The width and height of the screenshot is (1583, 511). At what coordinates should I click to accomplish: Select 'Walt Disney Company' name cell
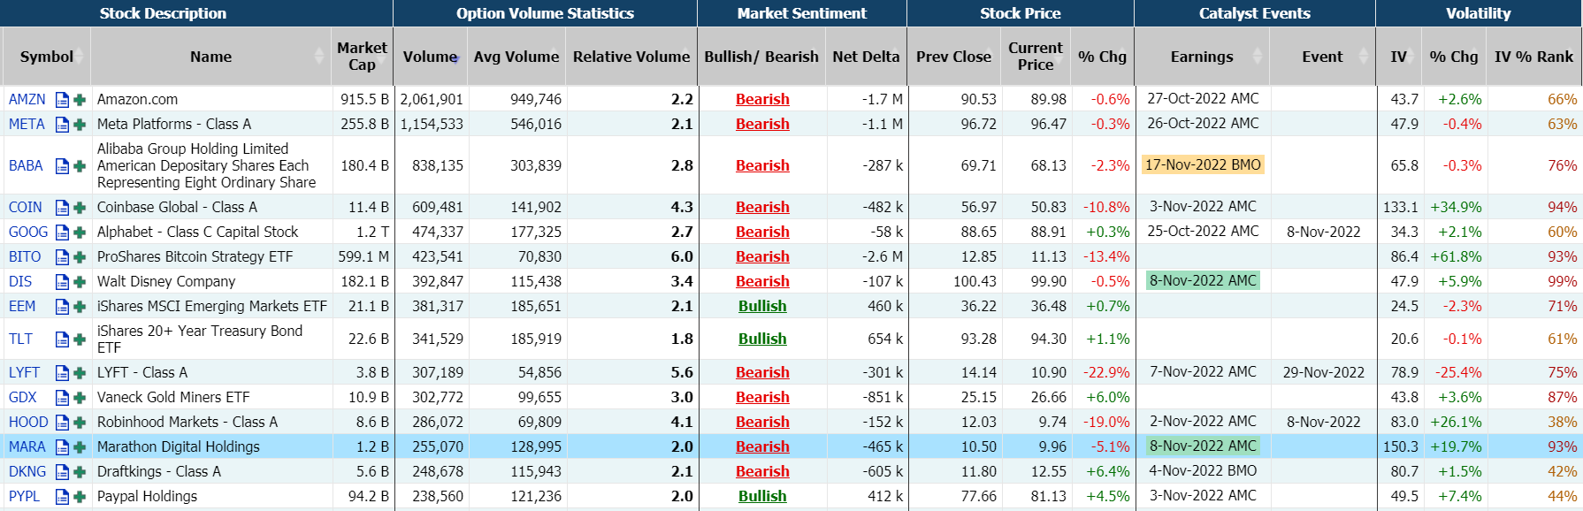166,282
